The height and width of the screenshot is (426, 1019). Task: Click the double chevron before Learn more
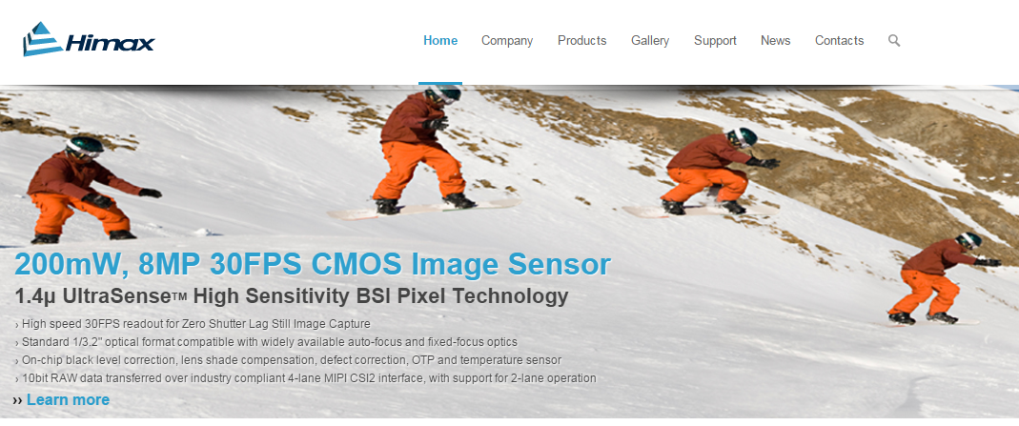17,400
